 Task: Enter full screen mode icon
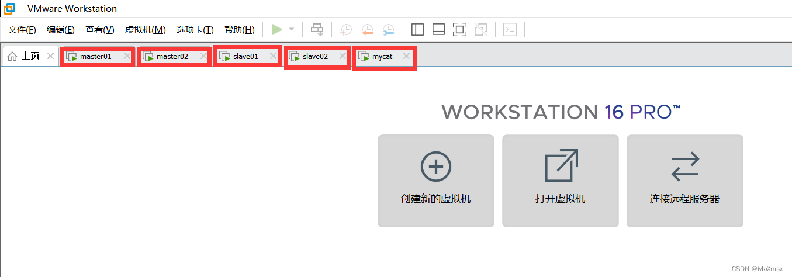pos(460,29)
